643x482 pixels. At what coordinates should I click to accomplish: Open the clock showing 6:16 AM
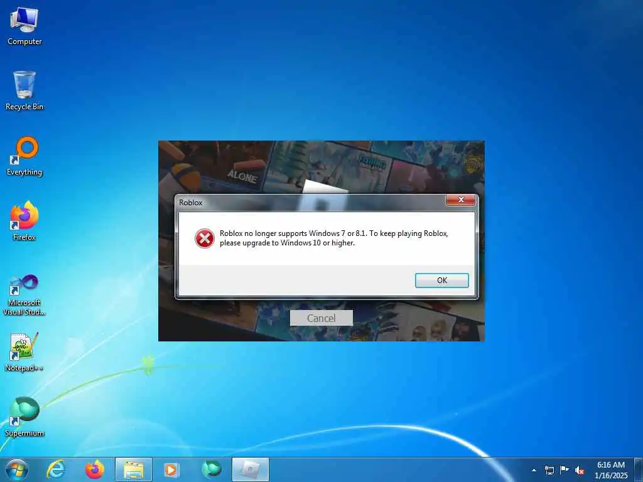(x=611, y=470)
